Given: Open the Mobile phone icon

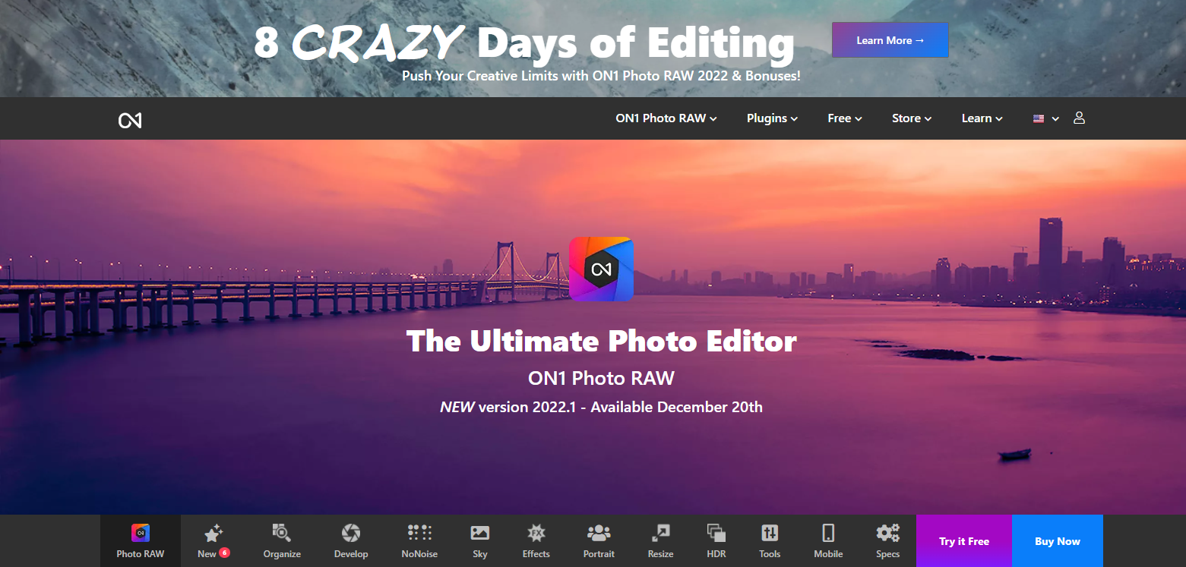Looking at the screenshot, I should point(828,533).
